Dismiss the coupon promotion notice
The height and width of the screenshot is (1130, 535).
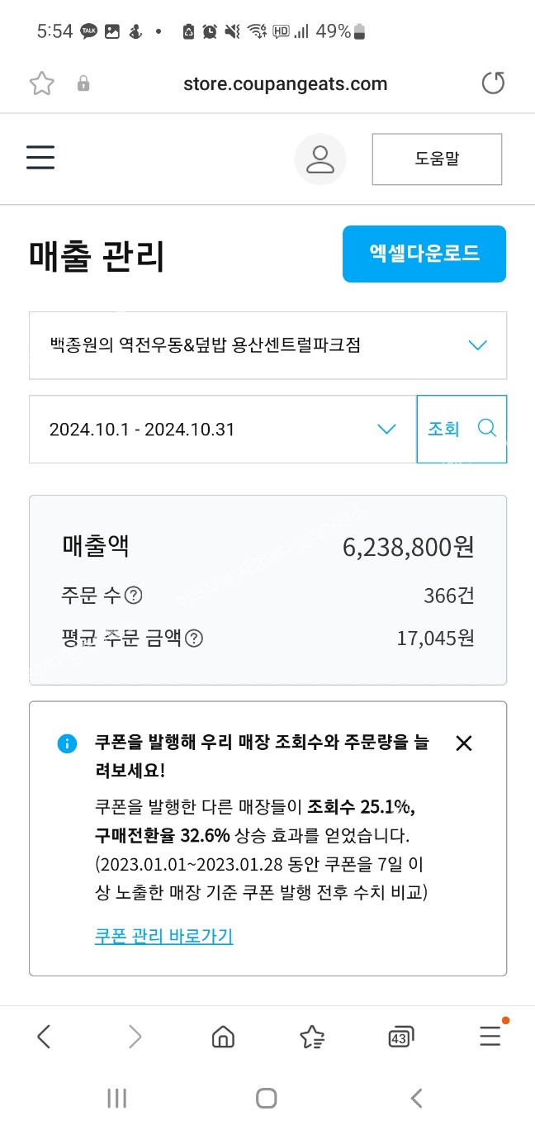point(464,743)
